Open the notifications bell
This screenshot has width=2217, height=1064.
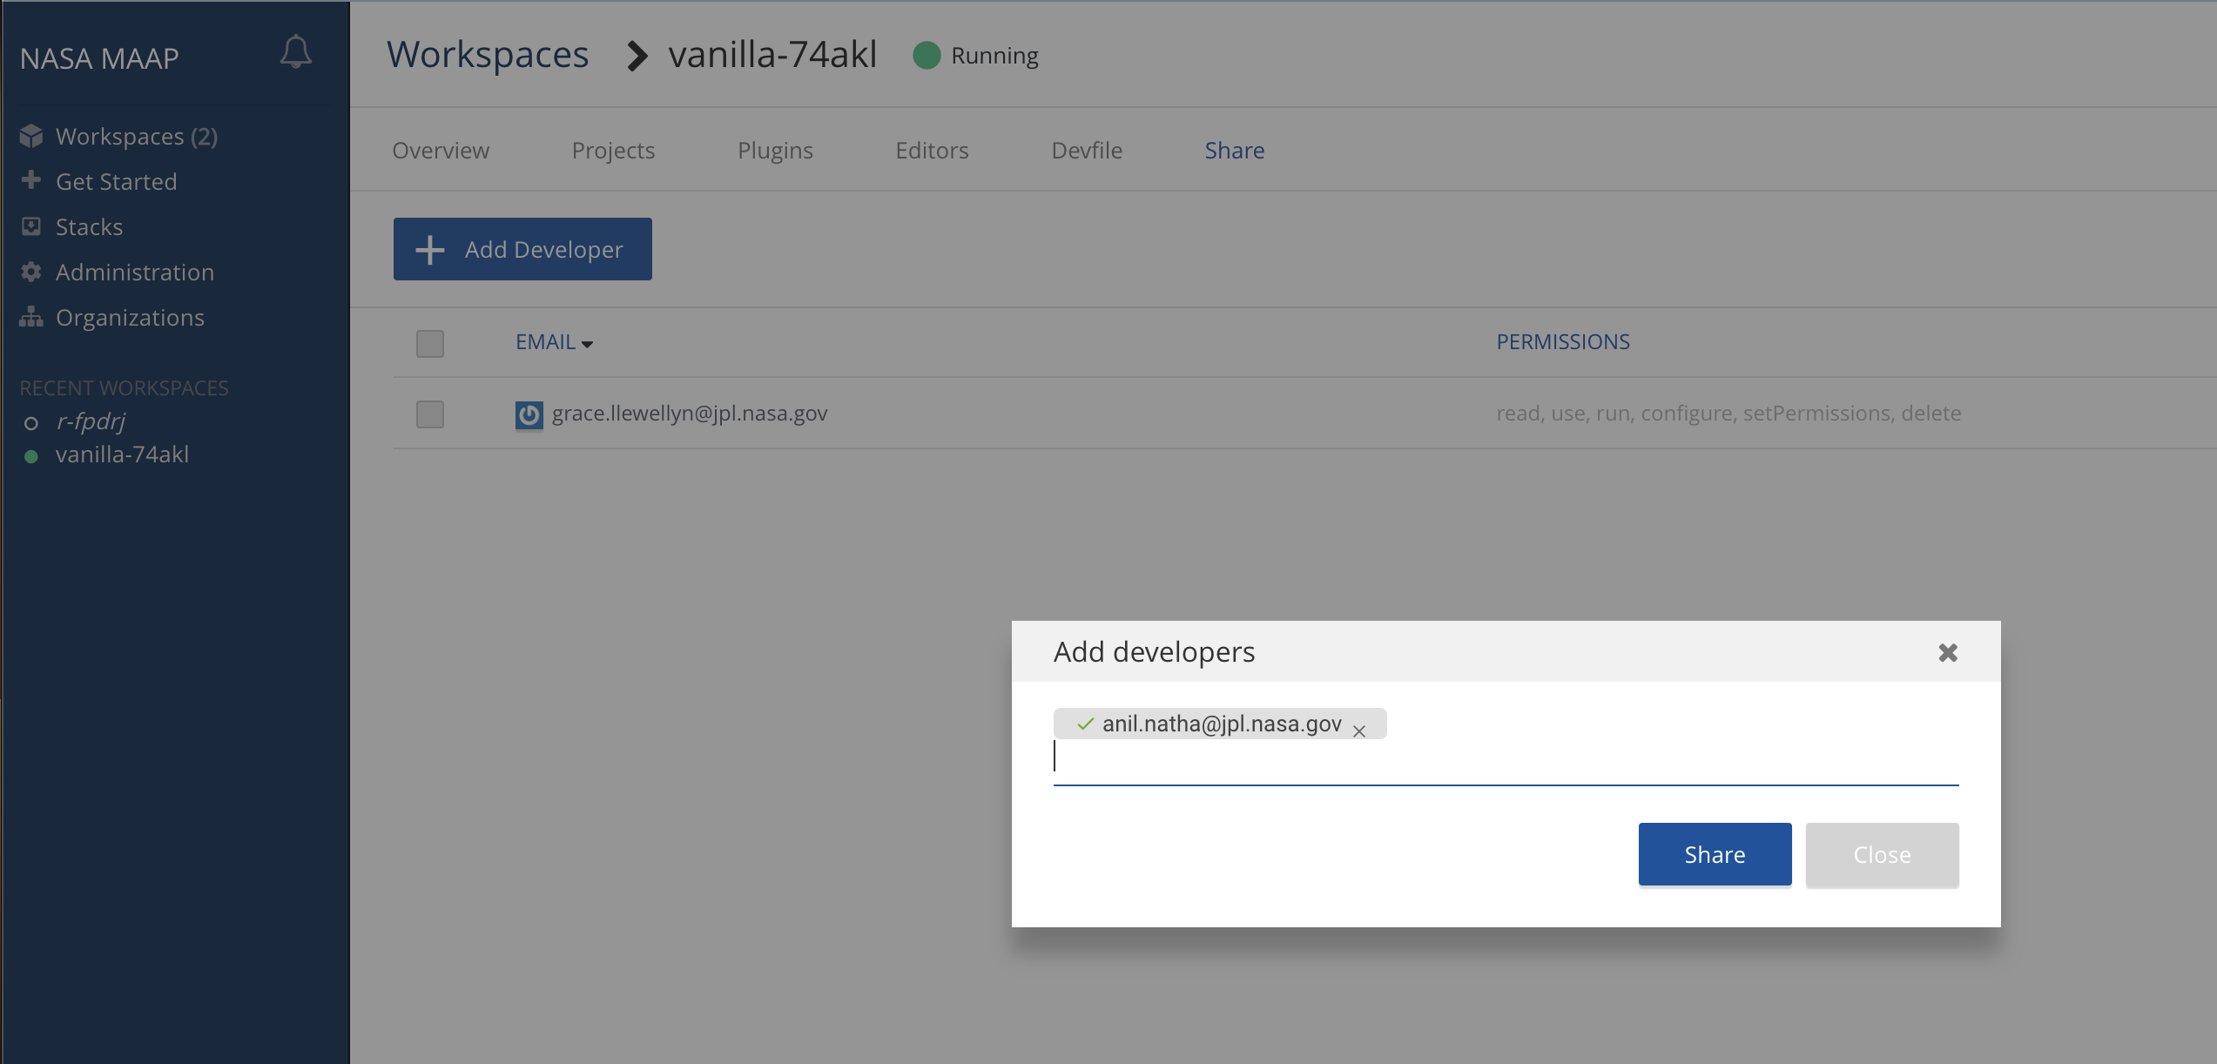[295, 52]
